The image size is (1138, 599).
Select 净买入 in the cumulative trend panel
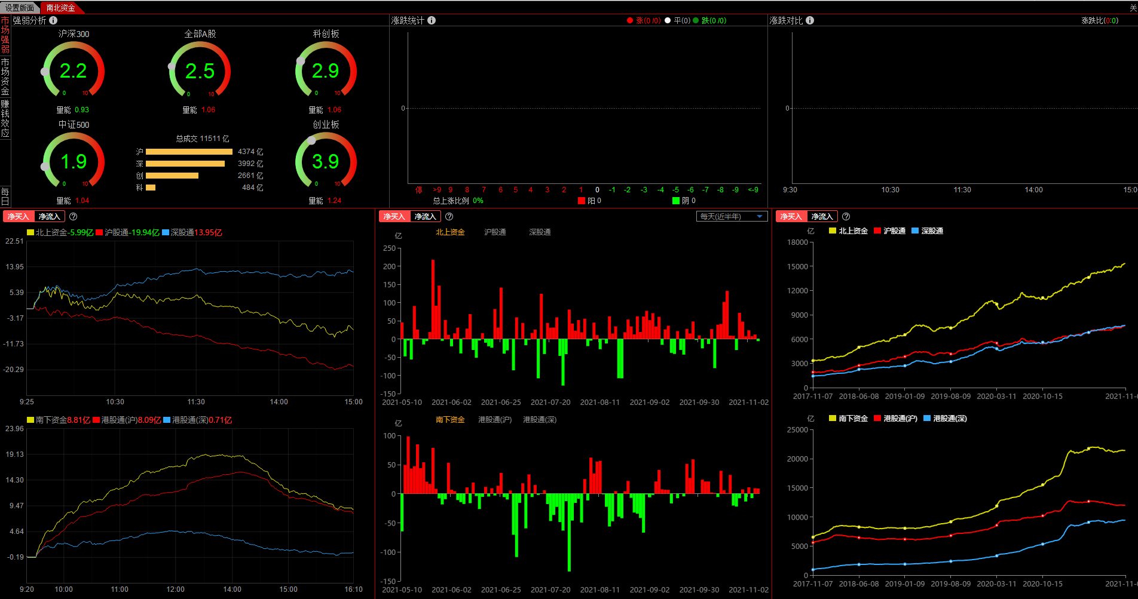point(791,217)
